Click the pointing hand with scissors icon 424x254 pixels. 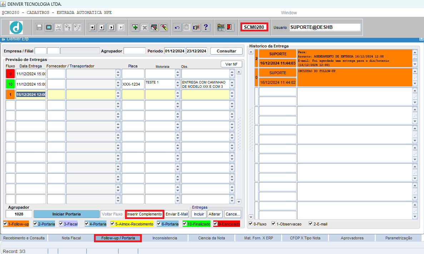(x=196, y=27)
